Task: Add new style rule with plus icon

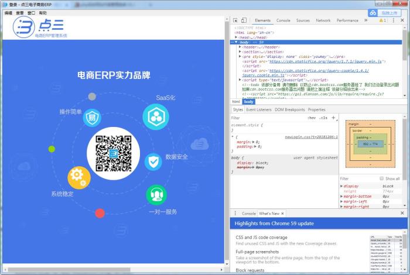Action: point(333,118)
